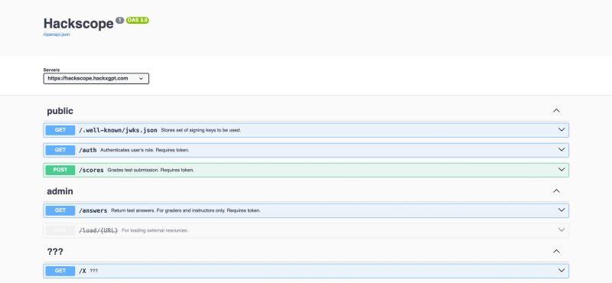The image size is (612, 283).
Task: Expand the /auth endpoint chevron
Action: [x=562, y=150]
